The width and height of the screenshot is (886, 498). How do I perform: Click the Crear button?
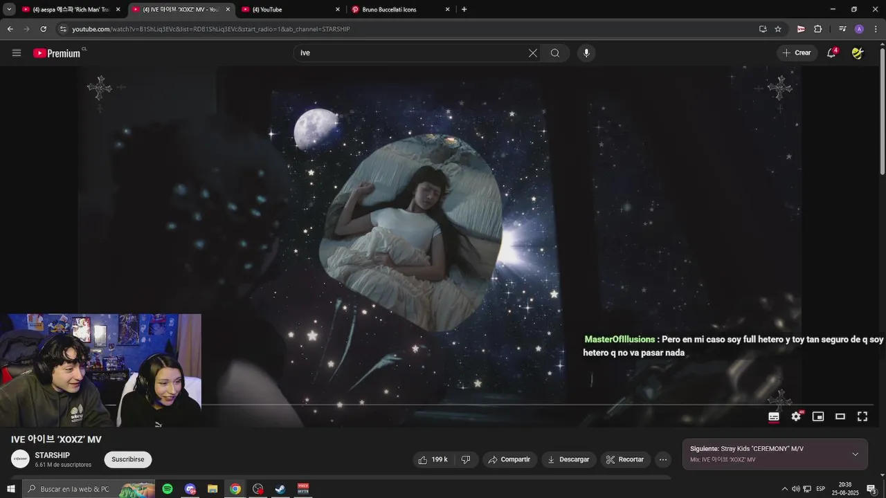click(x=796, y=53)
